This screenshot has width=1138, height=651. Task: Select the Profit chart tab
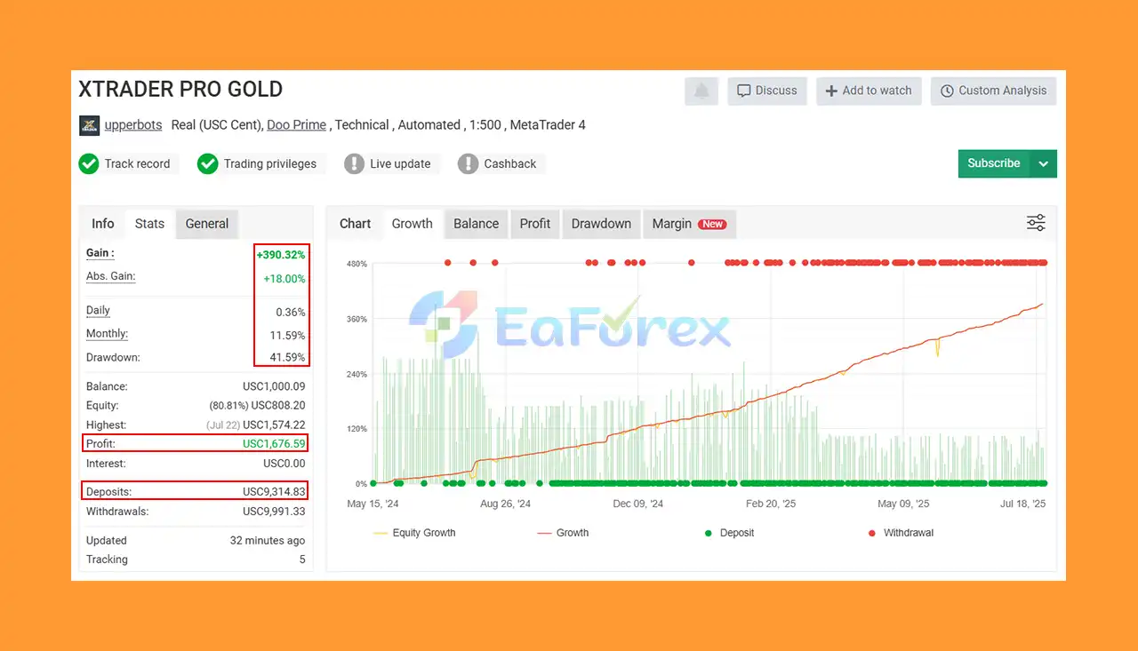coord(535,224)
